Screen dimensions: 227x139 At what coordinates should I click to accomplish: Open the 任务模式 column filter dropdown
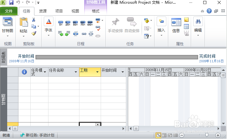click(x=45, y=72)
